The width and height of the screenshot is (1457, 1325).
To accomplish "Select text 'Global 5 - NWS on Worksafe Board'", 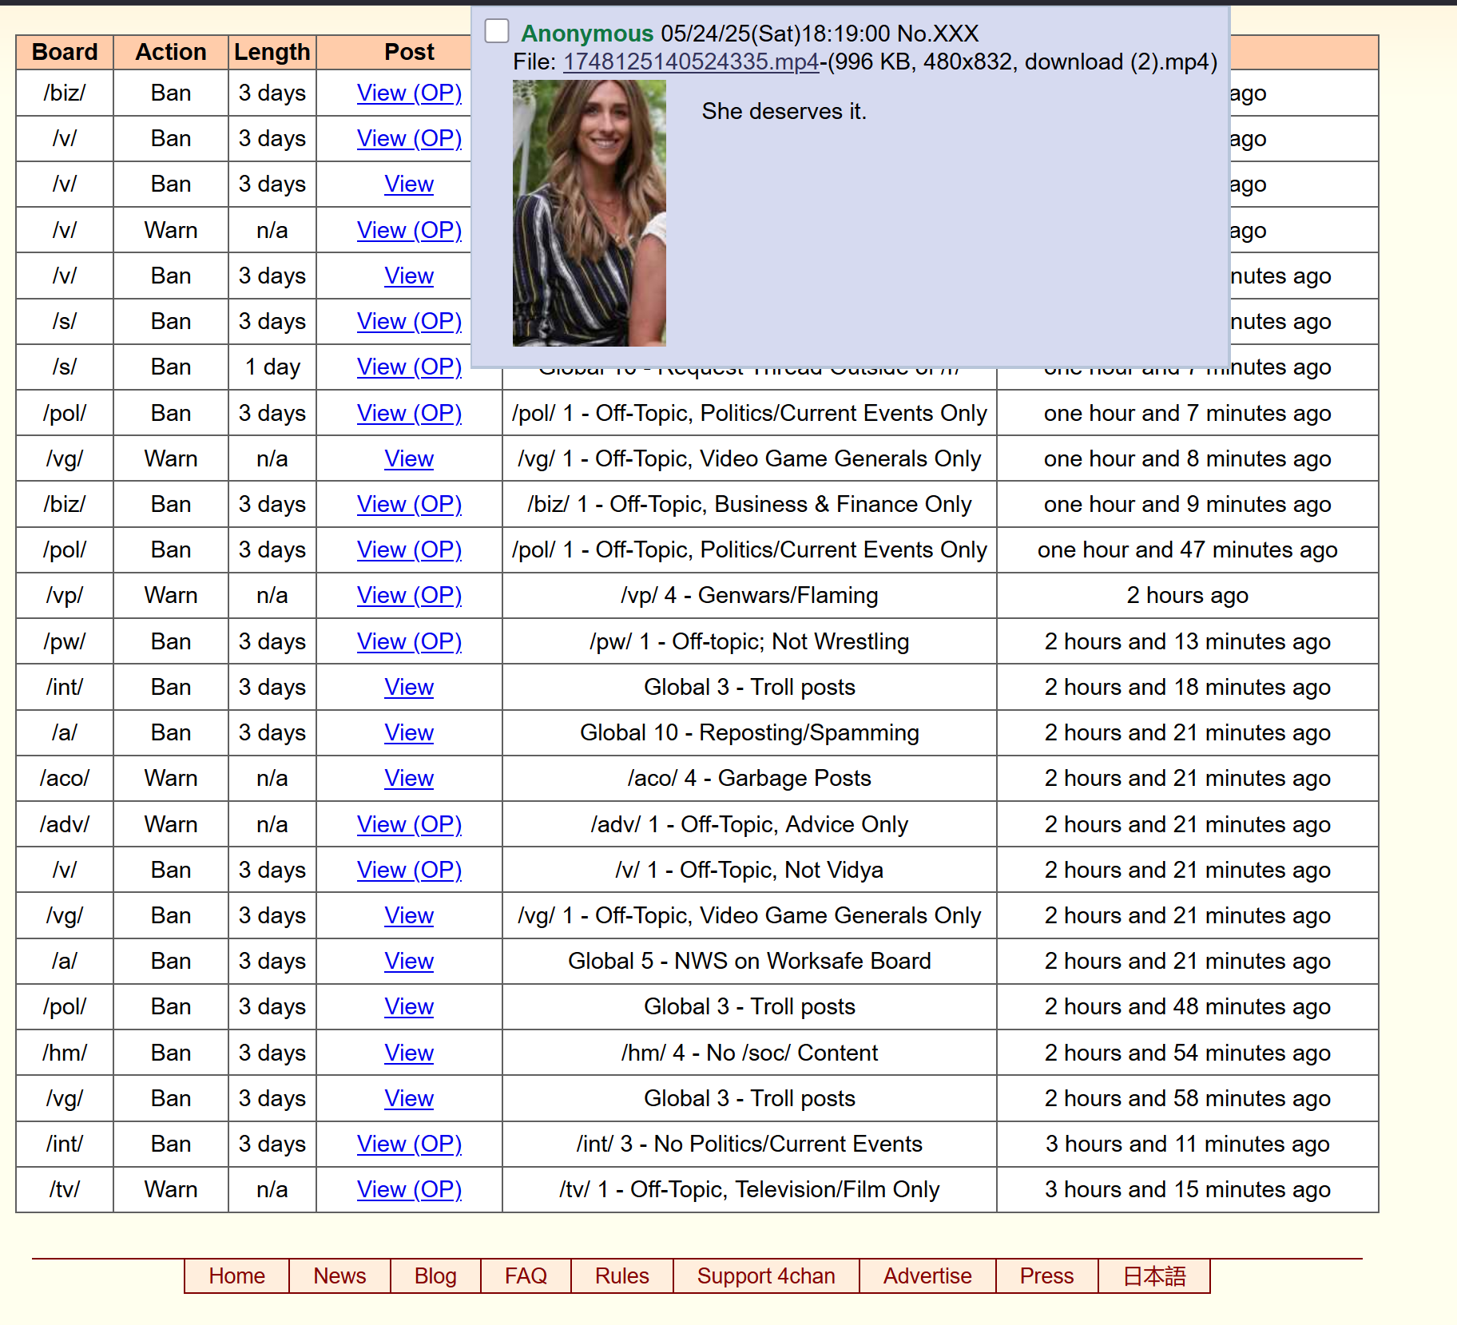I will pyautogui.click(x=749, y=961).
